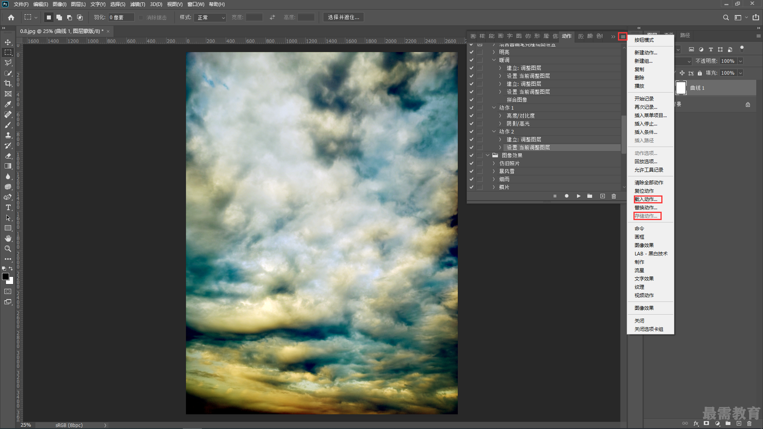Toggle checkmark for 拼合图像 step
Screen dimensions: 763x429
[471, 100]
